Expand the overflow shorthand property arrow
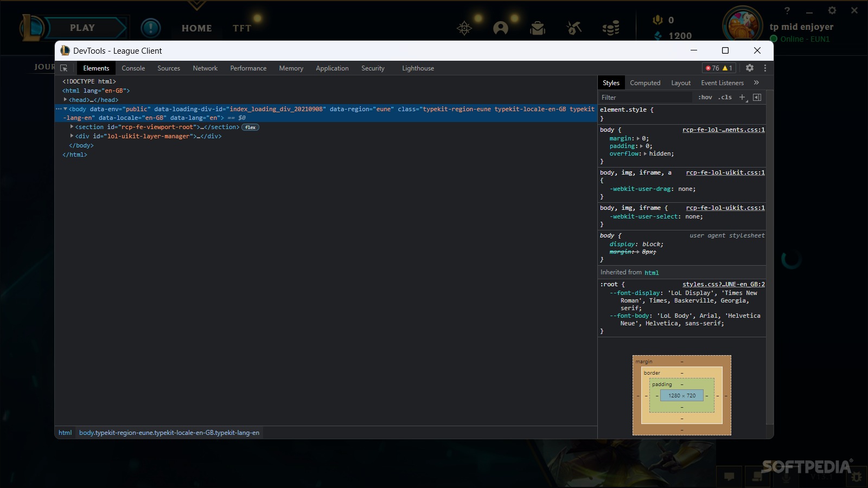 (x=645, y=153)
